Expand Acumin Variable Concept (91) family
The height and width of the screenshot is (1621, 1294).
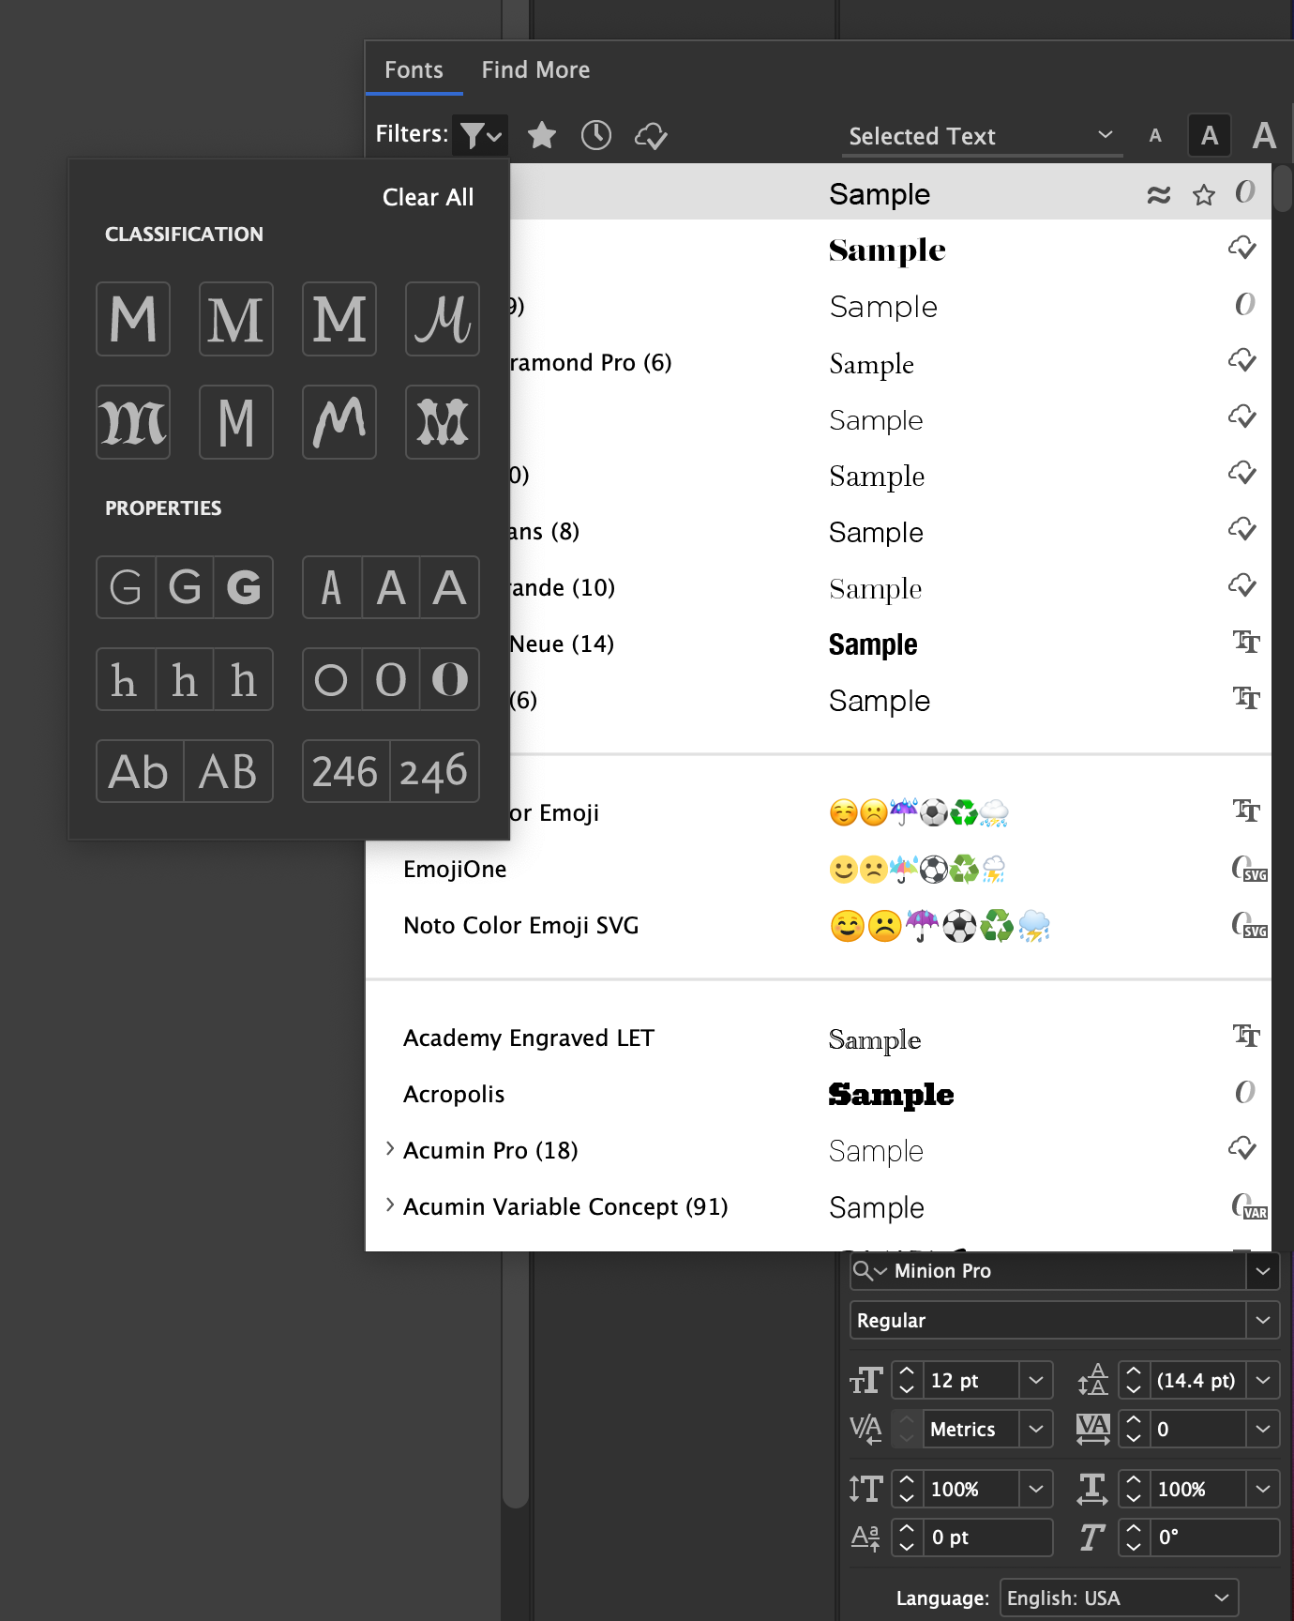click(390, 1205)
